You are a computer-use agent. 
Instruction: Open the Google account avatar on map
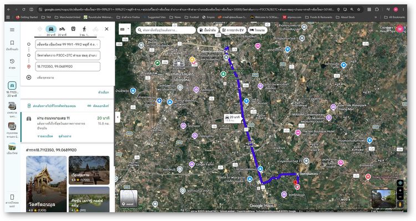pyautogui.click(x=399, y=29)
